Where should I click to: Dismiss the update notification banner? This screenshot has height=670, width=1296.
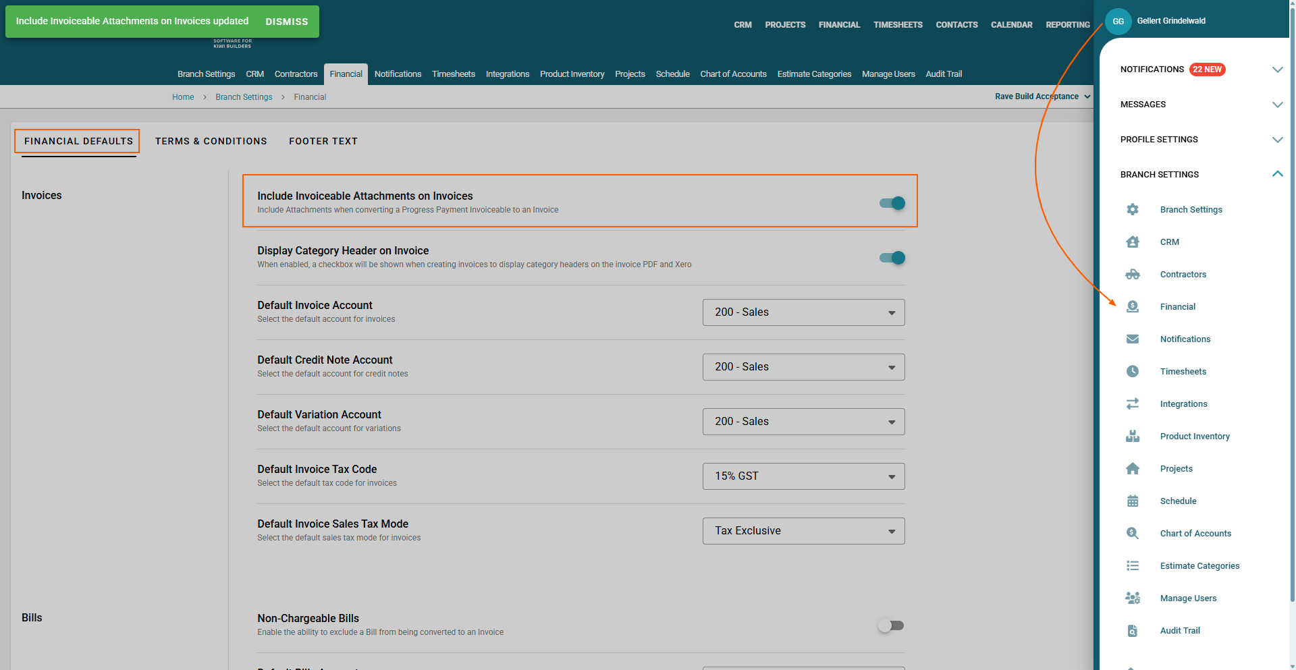(286, 22)
